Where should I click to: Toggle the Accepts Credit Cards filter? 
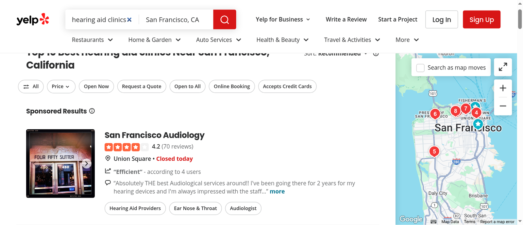coord(287,87)
